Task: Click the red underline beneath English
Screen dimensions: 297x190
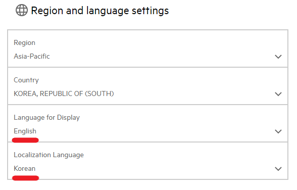Action: [x=25, y=140]
